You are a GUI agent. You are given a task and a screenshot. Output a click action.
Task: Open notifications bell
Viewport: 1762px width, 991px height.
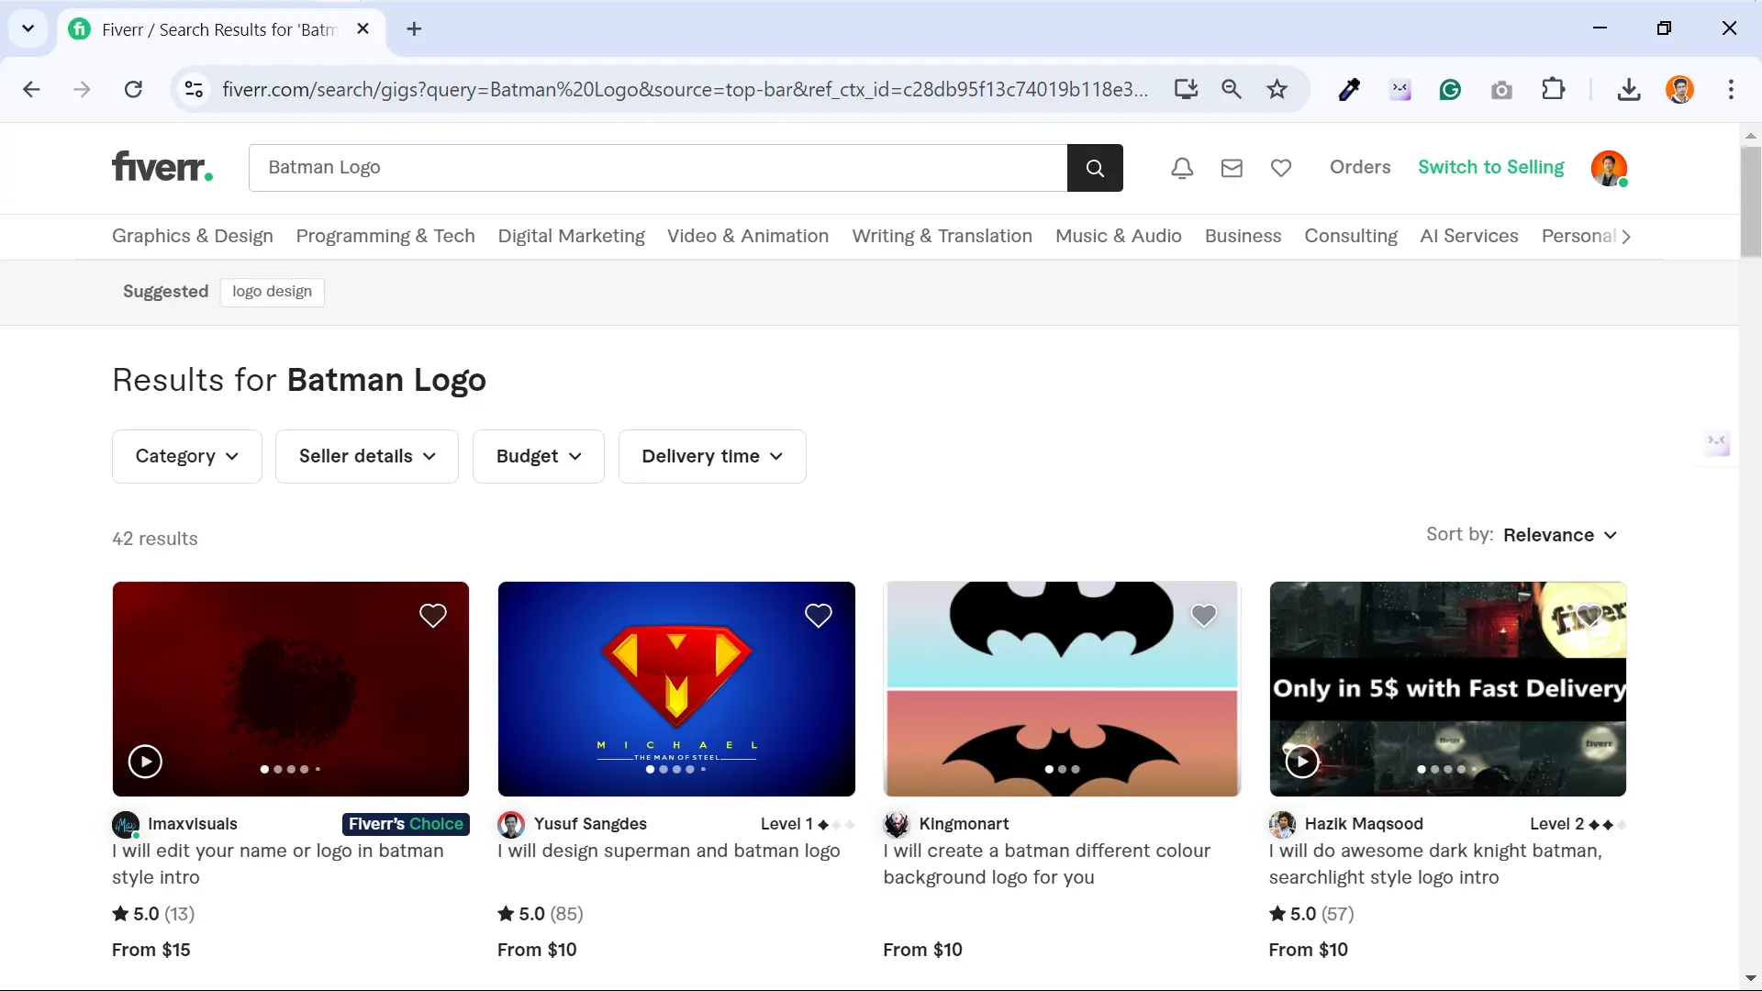click(1182, 168)
